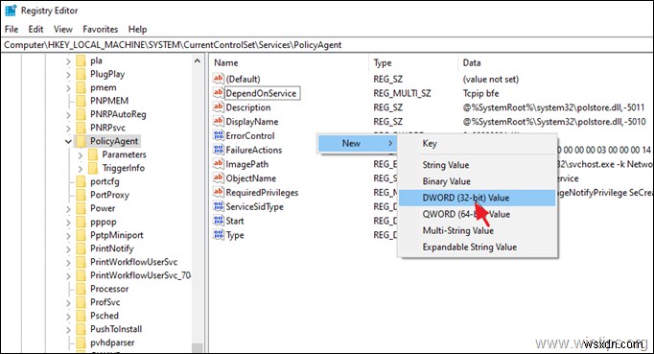Select the Type DWORD icon
654x354 pixels.
pyautogui.click(x=218, y=235)
